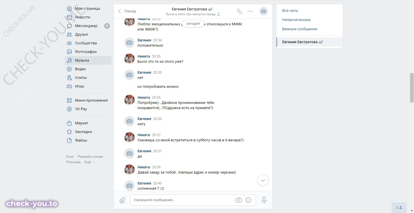Viewport: 414px width, 213px height.
Task: Open the News feed icon
Action: tap(69, 17)
